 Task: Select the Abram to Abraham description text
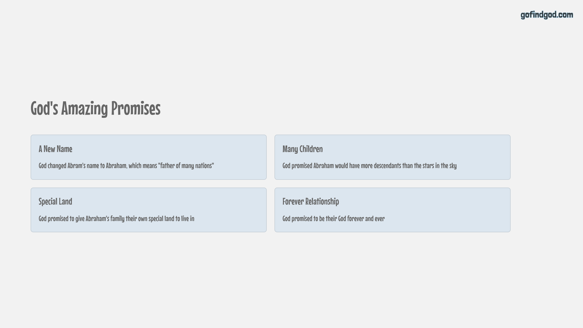click(x=126, y=166)
